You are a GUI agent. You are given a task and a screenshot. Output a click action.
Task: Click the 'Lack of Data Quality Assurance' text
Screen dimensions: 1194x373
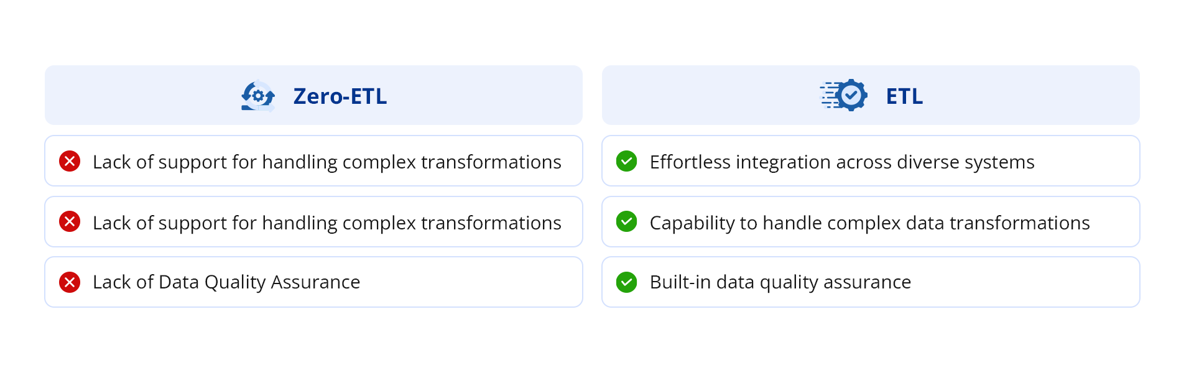pos(226,282)
